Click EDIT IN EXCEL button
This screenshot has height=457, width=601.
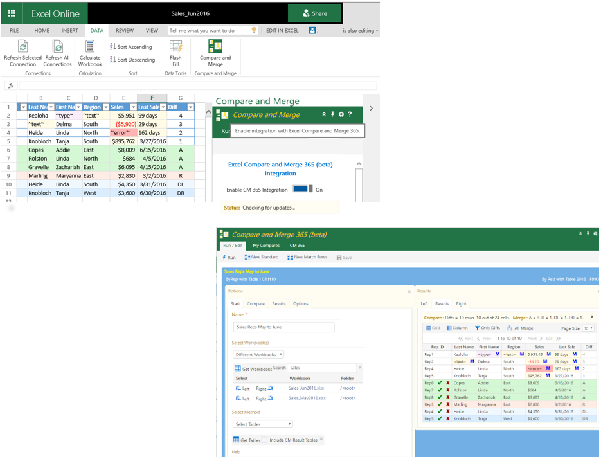click(x=282, y=31)
